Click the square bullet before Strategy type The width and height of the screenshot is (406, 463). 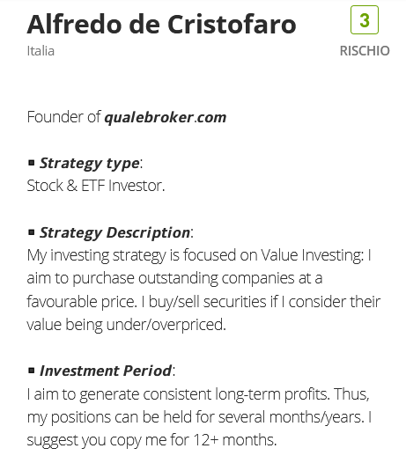point(32,163)
